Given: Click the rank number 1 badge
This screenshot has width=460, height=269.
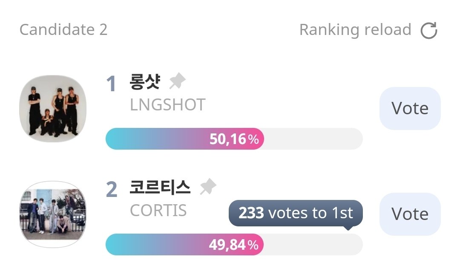Looking at the screenshot, I should (x=111, y=84).
